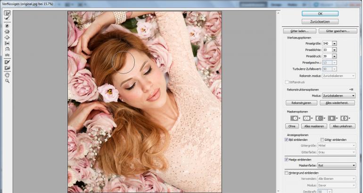Open the Maskenfarbe dropdown showing Rot

(337, 166)
